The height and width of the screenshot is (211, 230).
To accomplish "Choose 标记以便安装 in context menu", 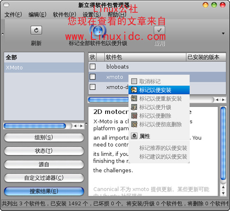I will [159, 90].
